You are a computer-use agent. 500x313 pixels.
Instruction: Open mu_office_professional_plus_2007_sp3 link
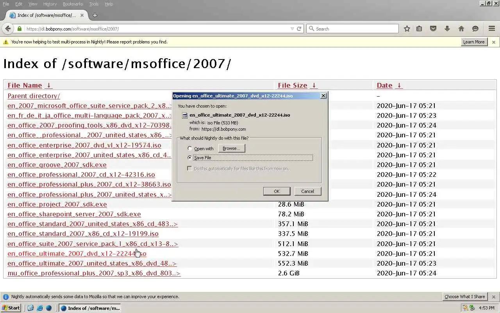(x=94, y=273)
